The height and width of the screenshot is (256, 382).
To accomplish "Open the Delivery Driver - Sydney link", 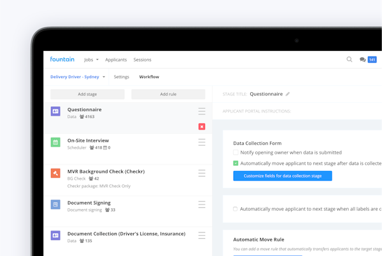I will tap(74, 77).
